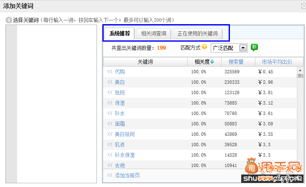Click the add arrows beside 乳液

pyautogui.click(x=110, y=145)
